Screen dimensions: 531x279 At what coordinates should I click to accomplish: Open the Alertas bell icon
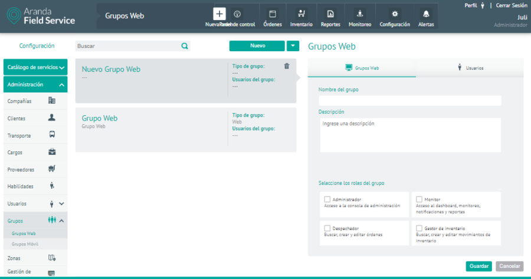click(425, 14)
